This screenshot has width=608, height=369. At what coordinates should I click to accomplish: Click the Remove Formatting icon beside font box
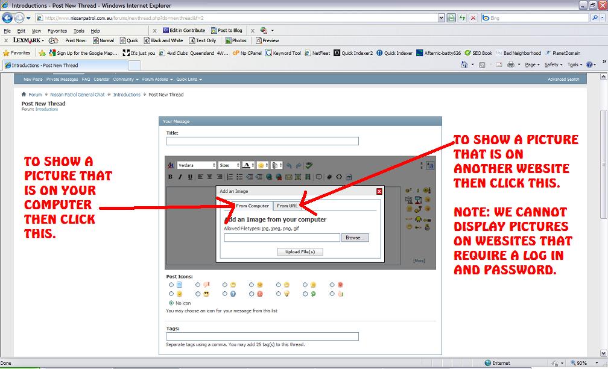(170, 165)
